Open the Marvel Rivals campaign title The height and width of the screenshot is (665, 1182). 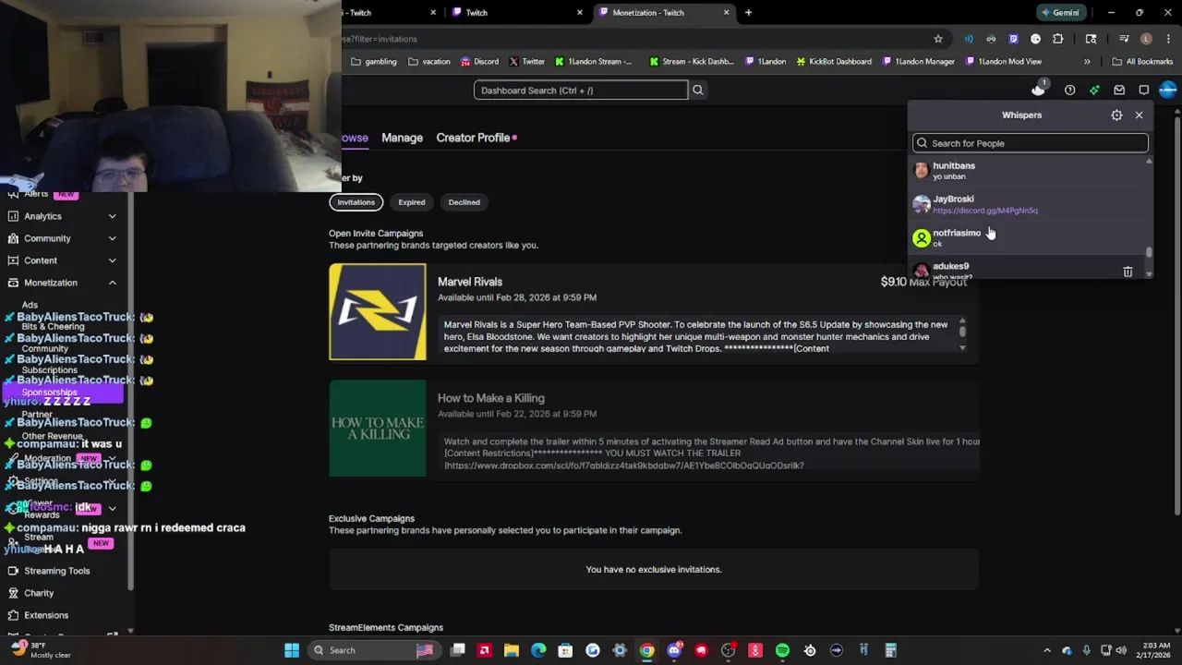pos(470,282)
